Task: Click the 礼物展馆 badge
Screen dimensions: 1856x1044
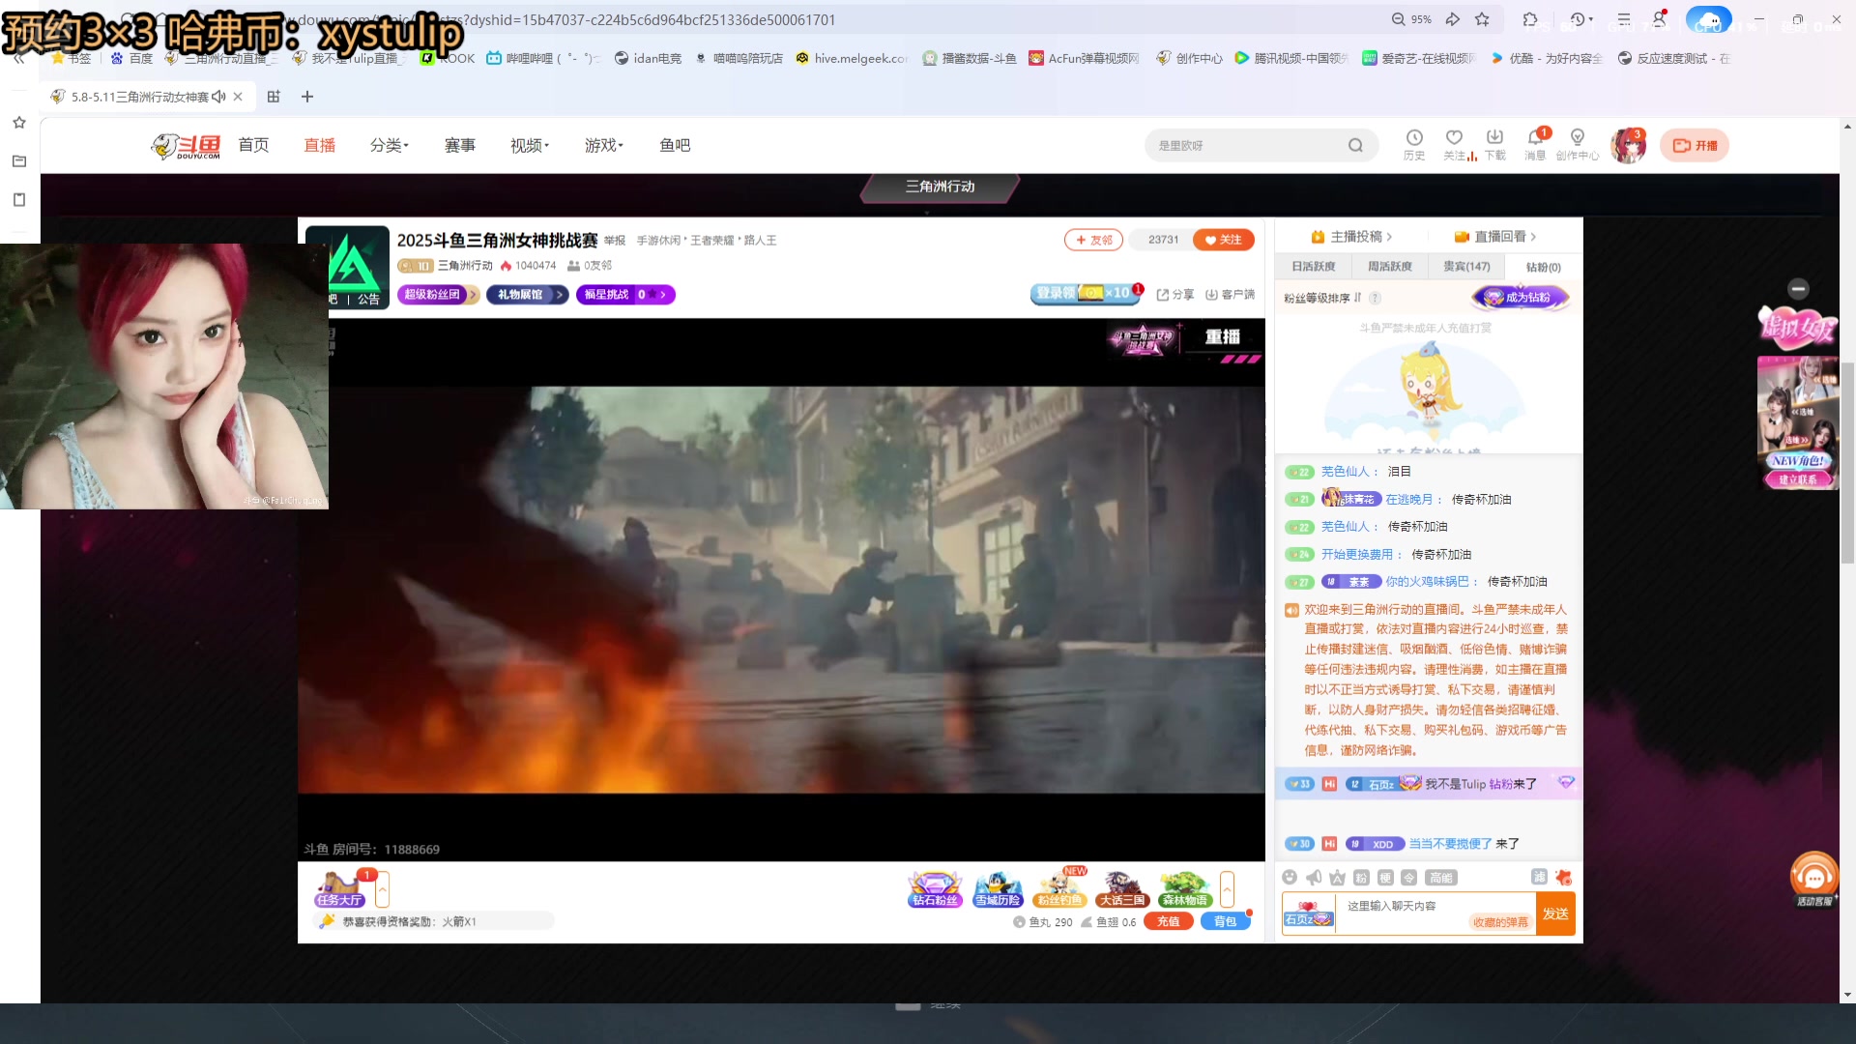Action: click(527, 295)
